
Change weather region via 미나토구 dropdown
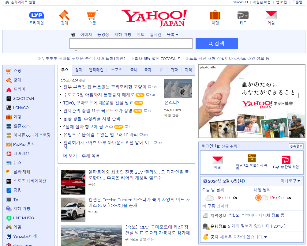(290, 181)
